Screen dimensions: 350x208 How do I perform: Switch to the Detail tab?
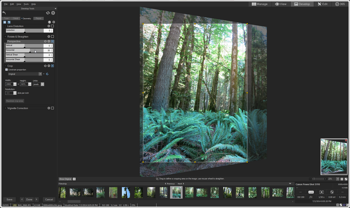(16, 18)
